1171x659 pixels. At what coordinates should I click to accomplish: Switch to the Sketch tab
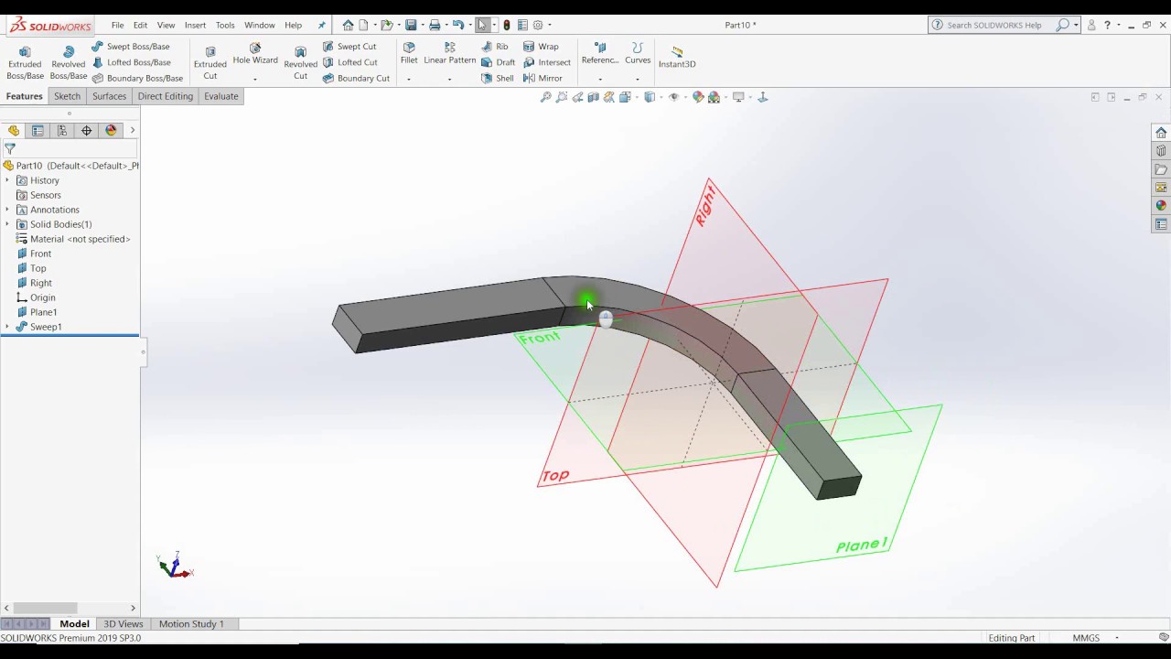[67, 96]
